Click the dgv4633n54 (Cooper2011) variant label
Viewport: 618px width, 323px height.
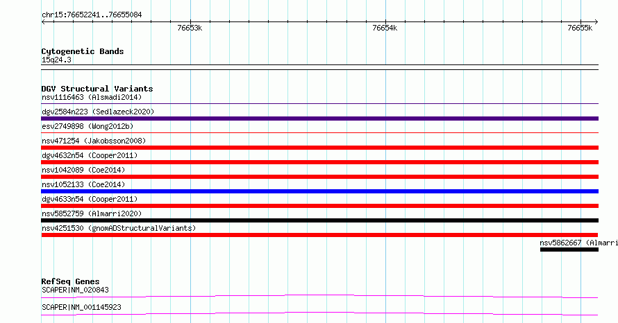pyautogui.click(x=90, y=199)
